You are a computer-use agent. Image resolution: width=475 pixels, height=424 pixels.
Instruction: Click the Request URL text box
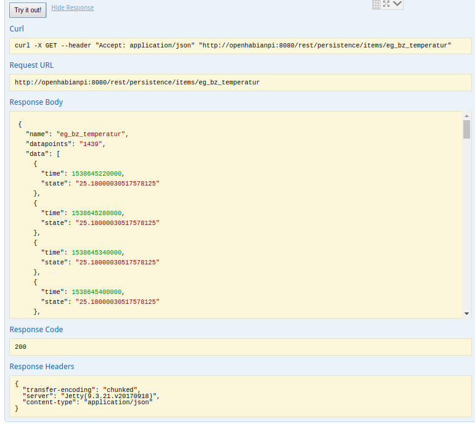click(240, 83)
